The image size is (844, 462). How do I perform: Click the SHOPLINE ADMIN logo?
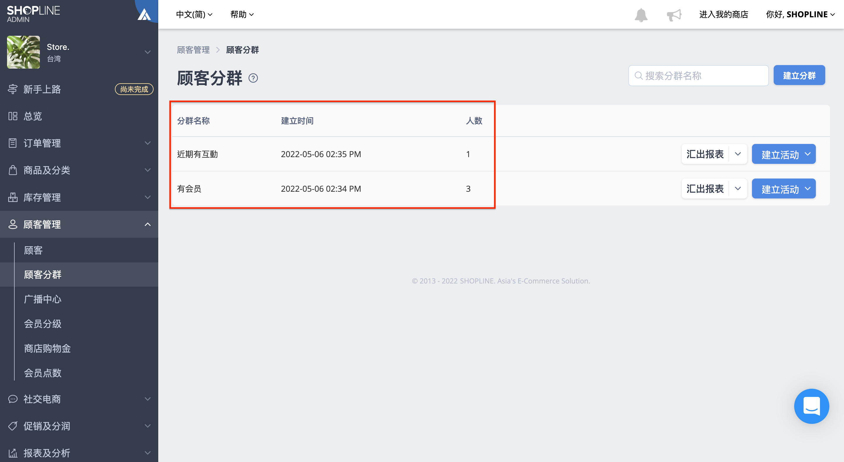pyautogui.click(x=33, y=14)
